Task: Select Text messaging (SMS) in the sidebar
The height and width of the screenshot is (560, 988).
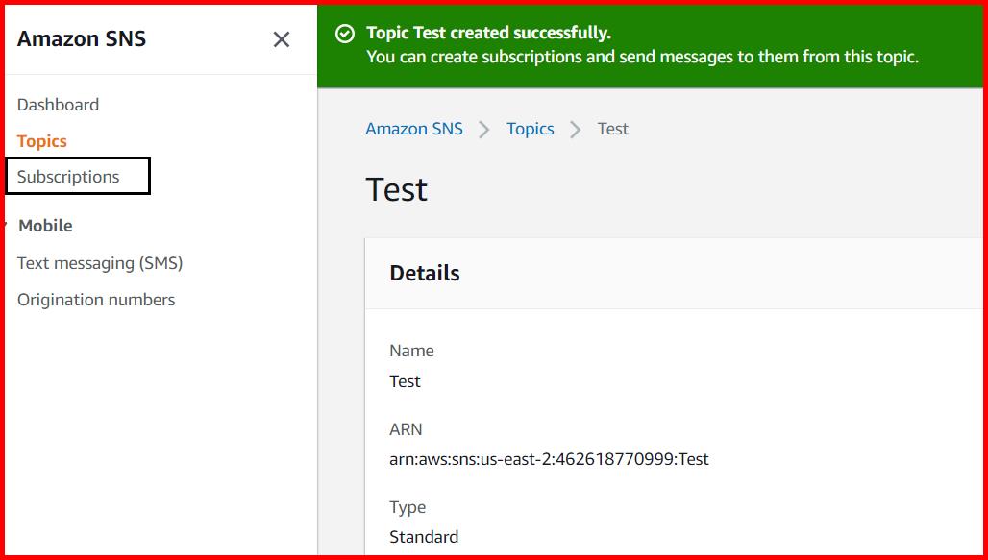Action: [100, 262]
